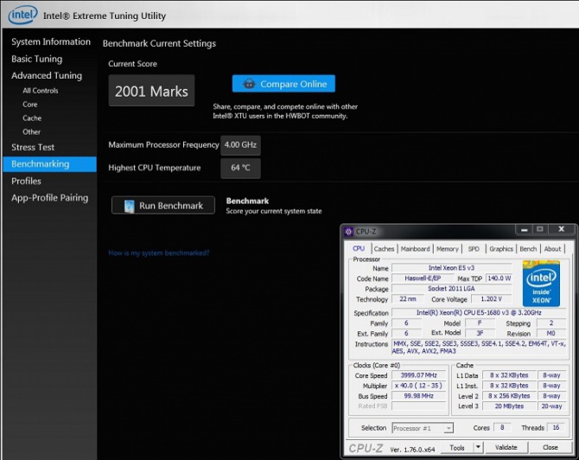Screen dimensions: 579x460
Task: Click the Intel logo in the title bar
Action: tap(22, 15)
